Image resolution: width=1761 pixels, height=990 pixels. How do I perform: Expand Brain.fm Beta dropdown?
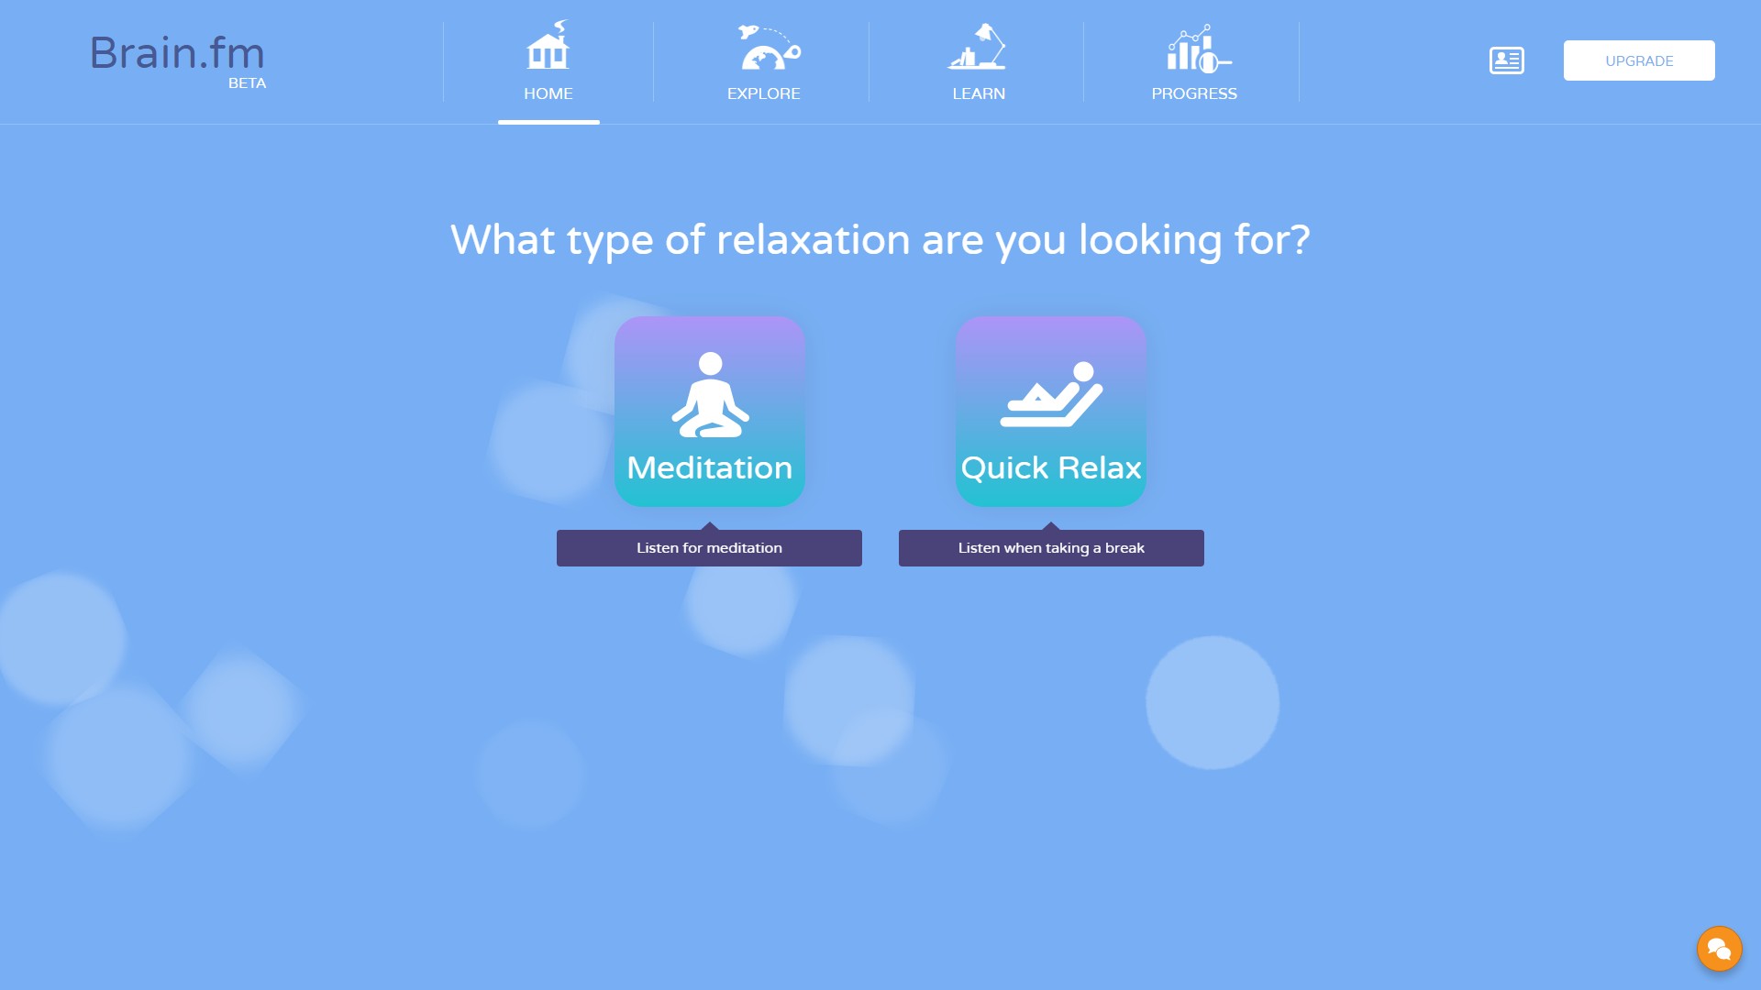coord(177,60)
